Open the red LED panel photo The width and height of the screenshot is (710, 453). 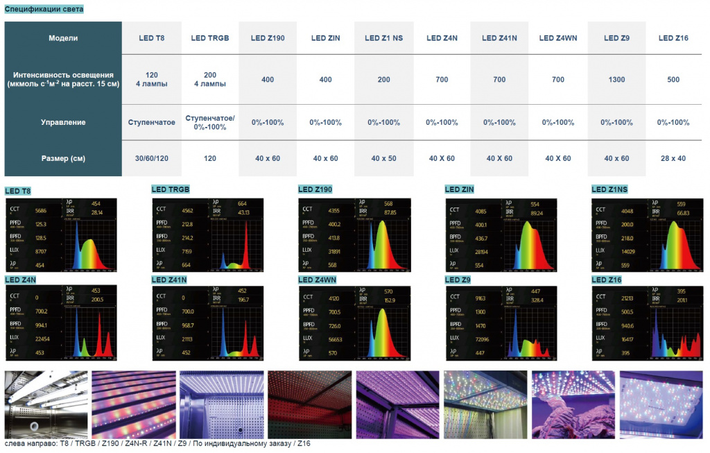[x=310, y=404]
